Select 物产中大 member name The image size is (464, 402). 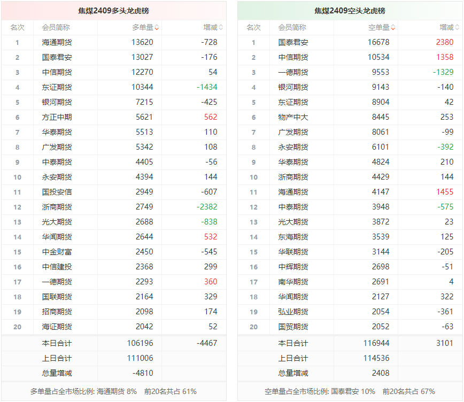click(293, 117)
